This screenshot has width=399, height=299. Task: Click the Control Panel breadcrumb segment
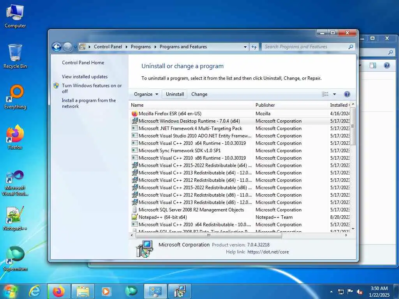pyautogui.click(x=108, y=47)
